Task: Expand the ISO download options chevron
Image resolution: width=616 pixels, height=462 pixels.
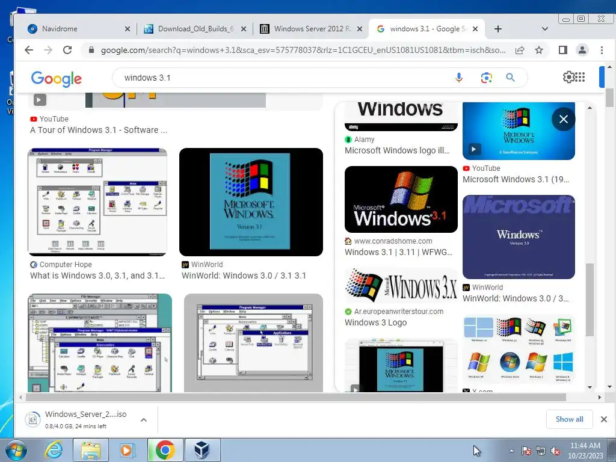Action: [144, 420]
